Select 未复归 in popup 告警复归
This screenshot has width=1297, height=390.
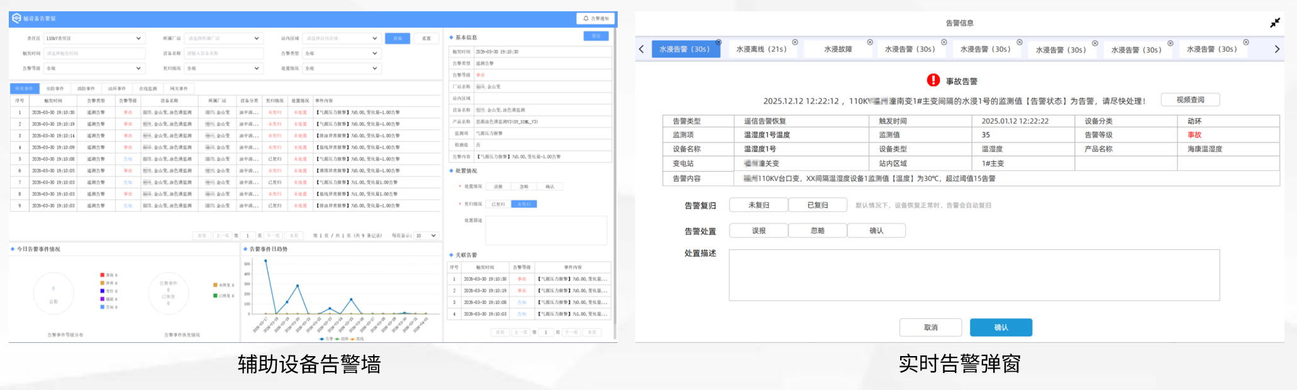pyautogui.click(x=759, y=205)
